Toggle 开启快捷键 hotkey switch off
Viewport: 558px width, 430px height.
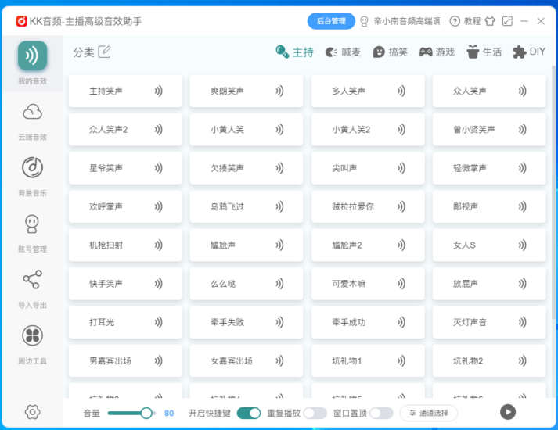pos(249,413)
